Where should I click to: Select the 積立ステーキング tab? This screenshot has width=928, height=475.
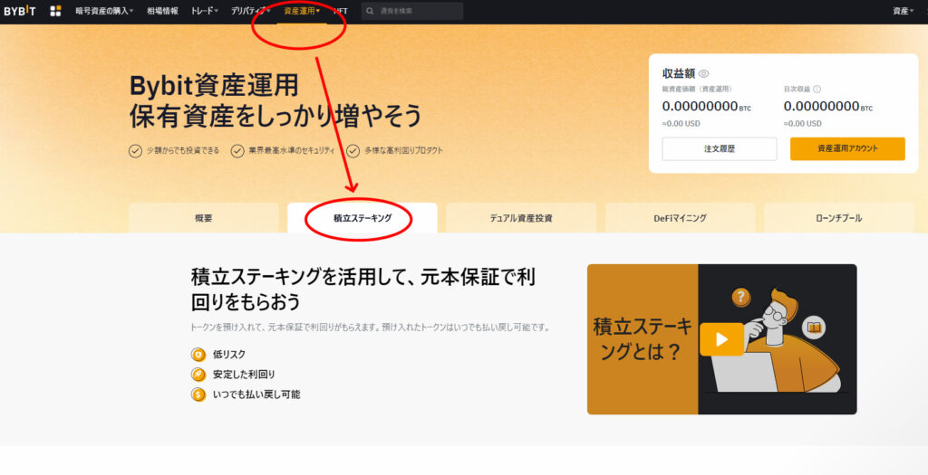pyautogui.click(x=362, y=218)
